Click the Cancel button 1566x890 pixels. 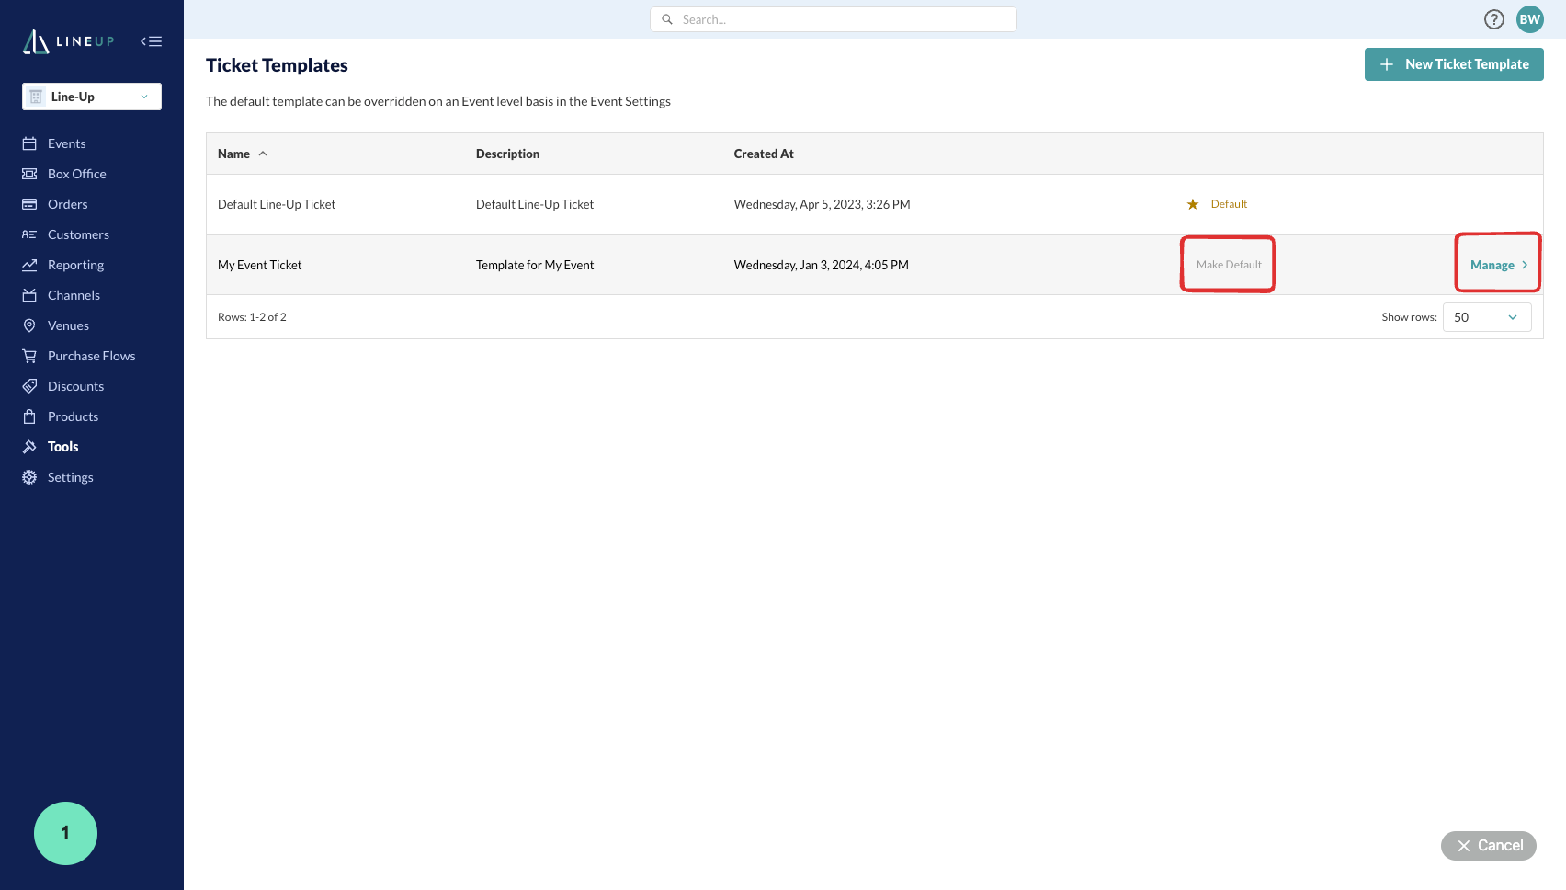pyautogui.click(x=1489, y=846)
